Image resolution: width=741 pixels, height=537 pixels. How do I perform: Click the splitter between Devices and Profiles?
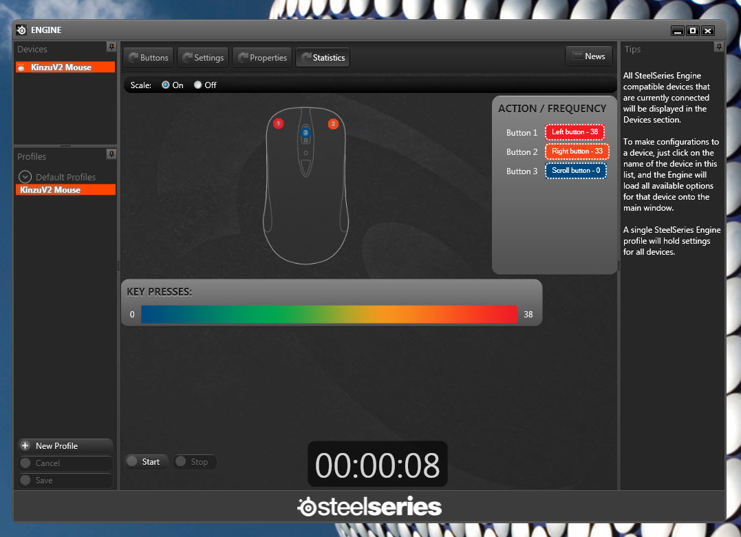(65, 146)
